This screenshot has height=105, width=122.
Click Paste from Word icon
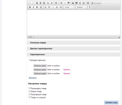click(x=44, y=3)
